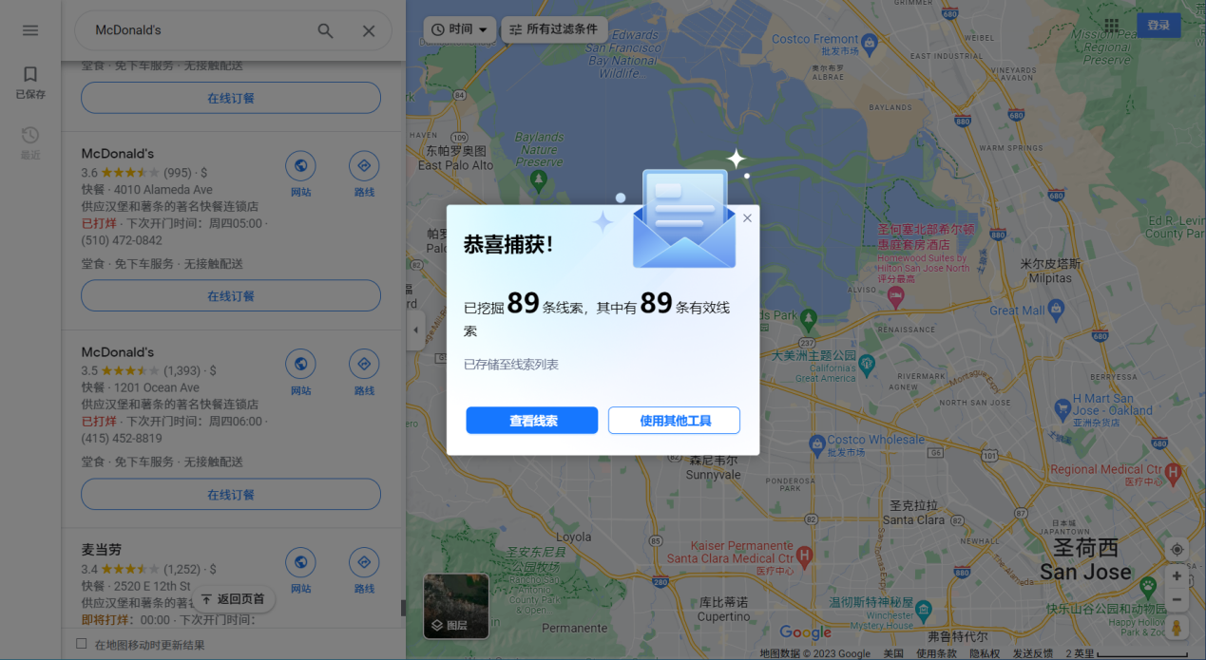Screen dimensions: 1206x660
Task: Zoom in on the map
Action: [1177, 576]
